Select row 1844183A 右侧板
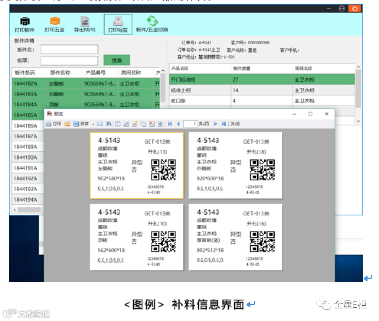Image resolution: width=379 pixels, height=321 pixels. (x=86, y=94)
